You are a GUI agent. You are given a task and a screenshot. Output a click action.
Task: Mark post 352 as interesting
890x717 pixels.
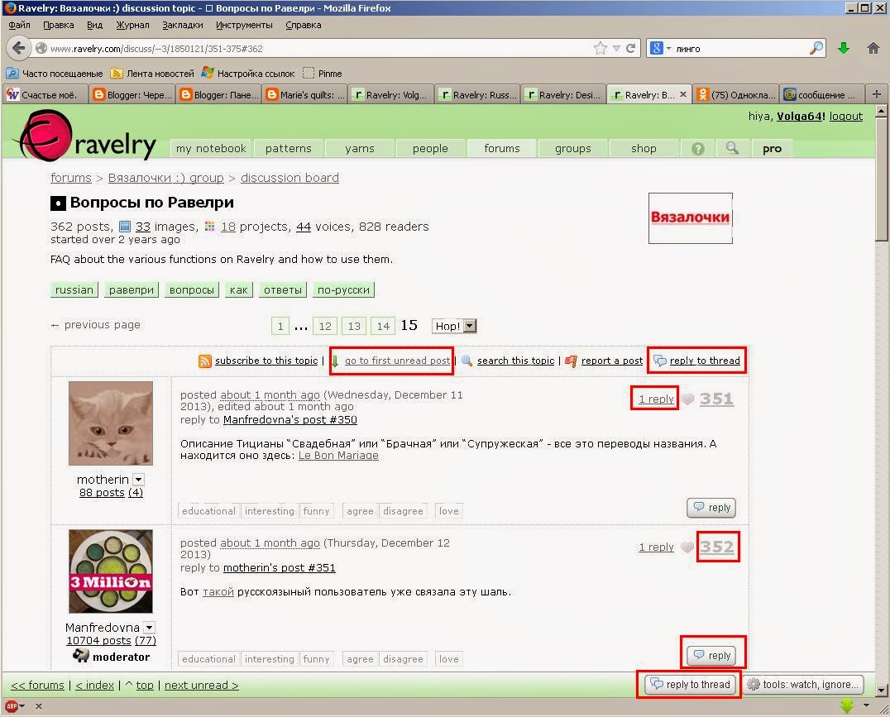pos(270,659)
